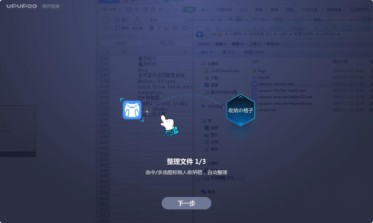Click the undo arrow in the WPS toolbar
Image resolution: width=373 pixels, height=223 pixels.
click(x=161, y=10)
